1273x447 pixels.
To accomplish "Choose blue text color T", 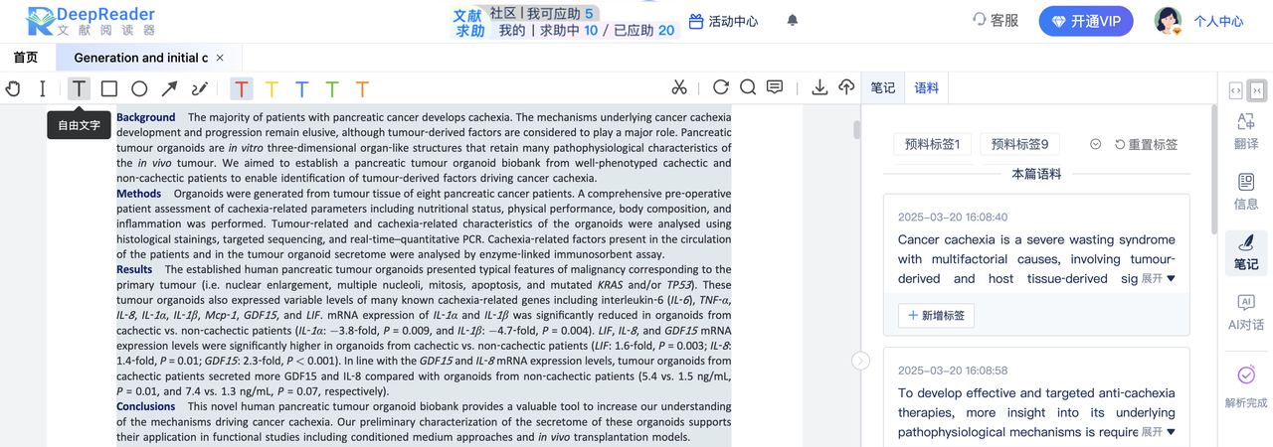I will tap(301, 89).
